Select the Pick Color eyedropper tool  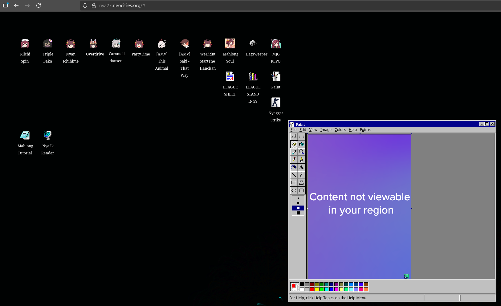294,152
